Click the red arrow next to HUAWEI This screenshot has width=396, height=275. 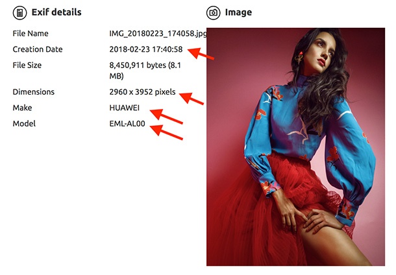166,117
